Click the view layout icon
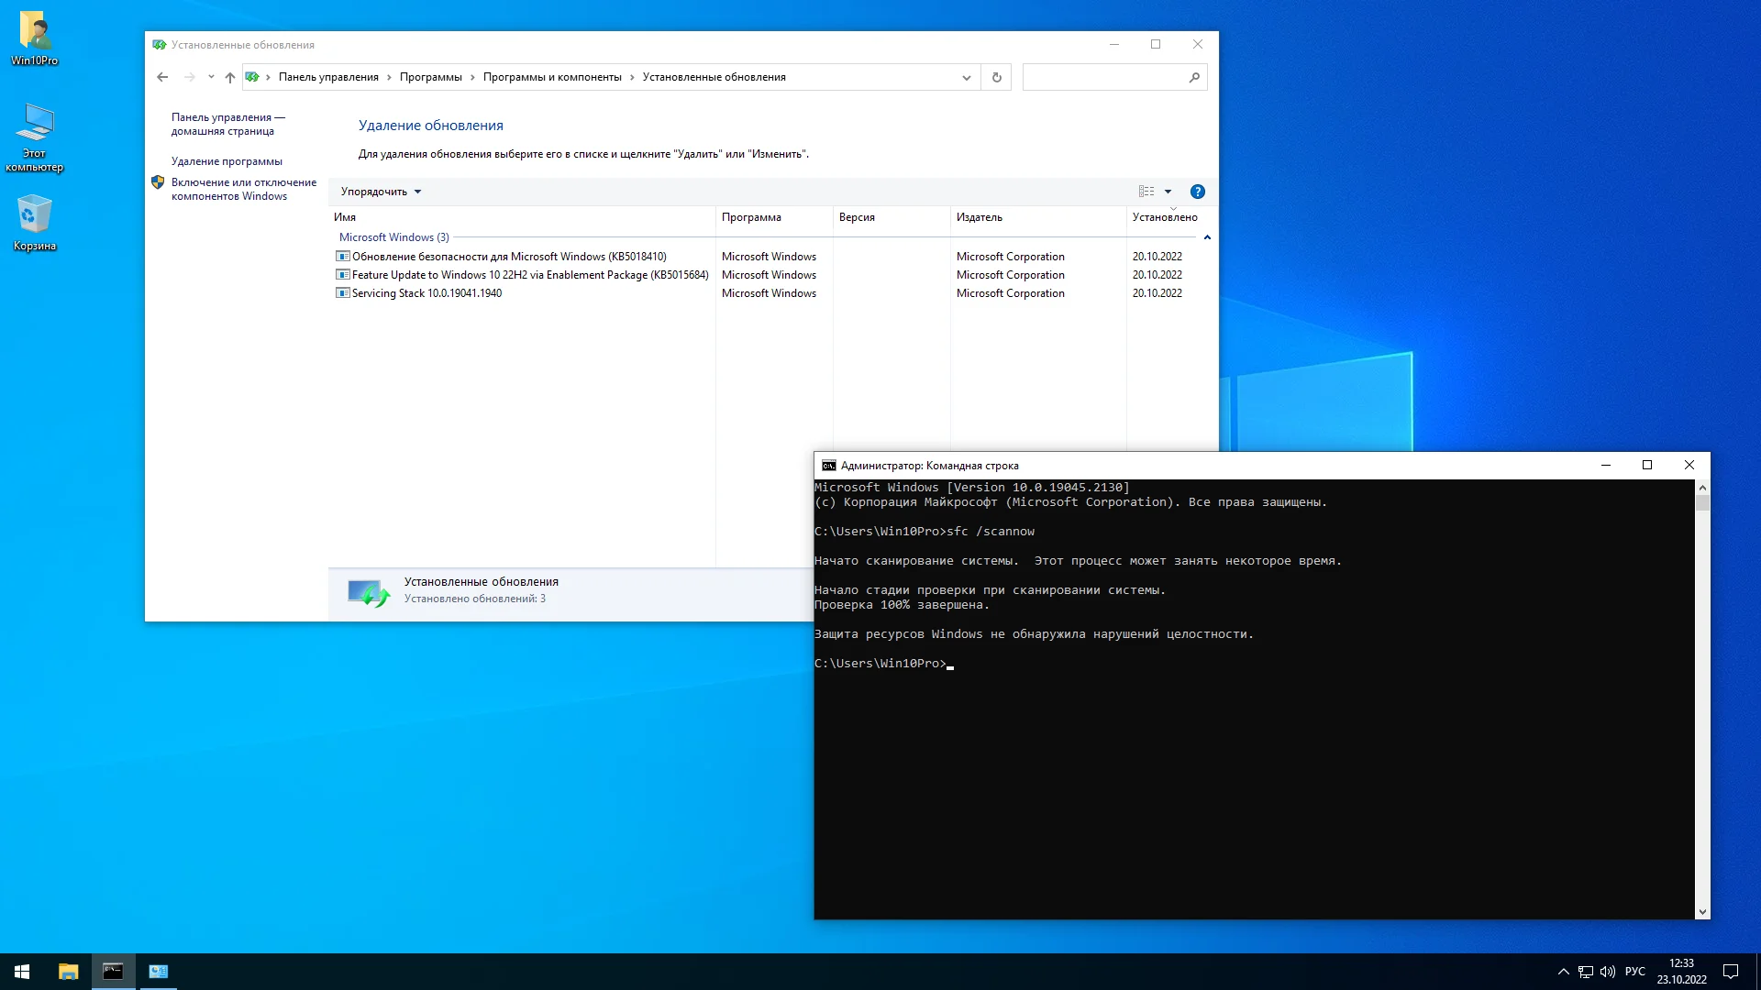Viewport: 1761px width, 990px height. [1146, 192]
